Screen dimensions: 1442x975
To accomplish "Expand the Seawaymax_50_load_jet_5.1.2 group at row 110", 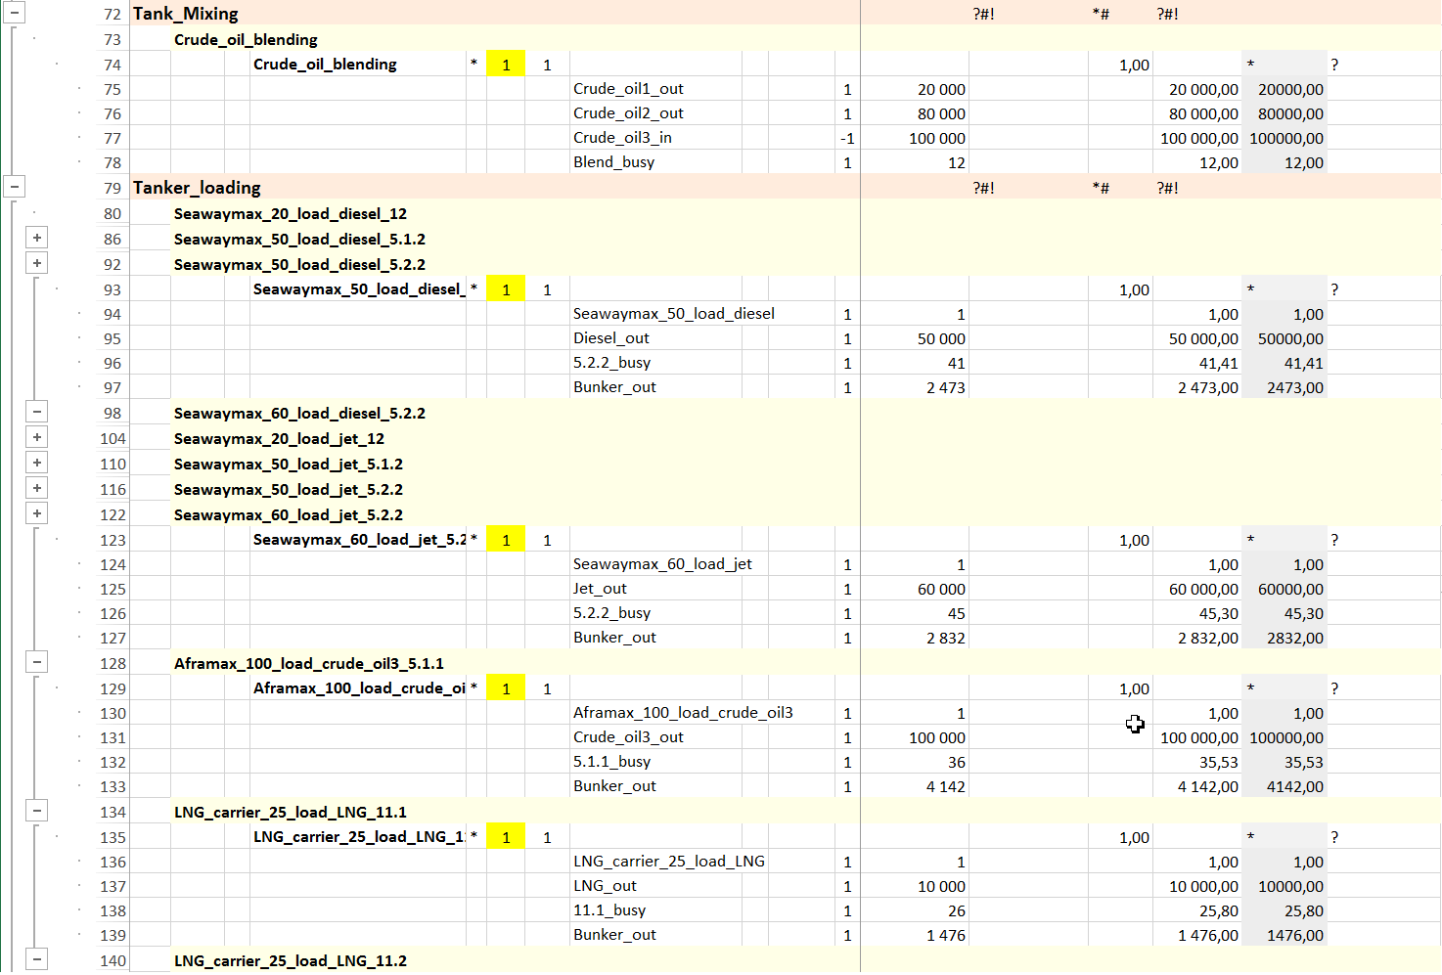I will pyautogui.click(x=36, y=463).
